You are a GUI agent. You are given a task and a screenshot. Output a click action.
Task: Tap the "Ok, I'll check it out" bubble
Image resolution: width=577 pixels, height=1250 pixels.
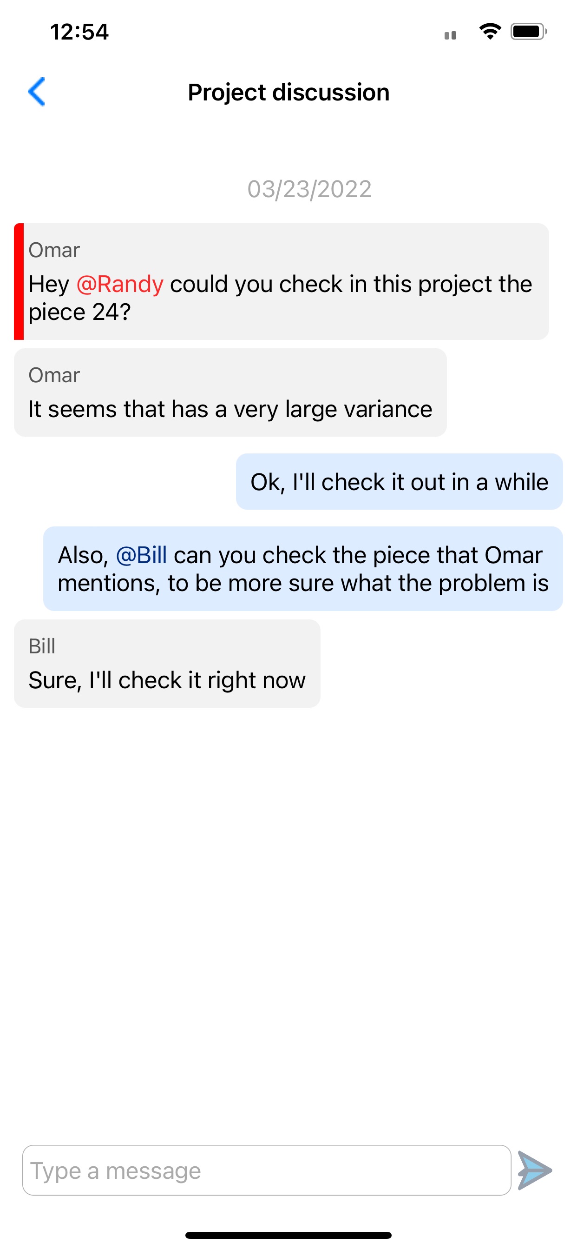click(x=399, y=481)
